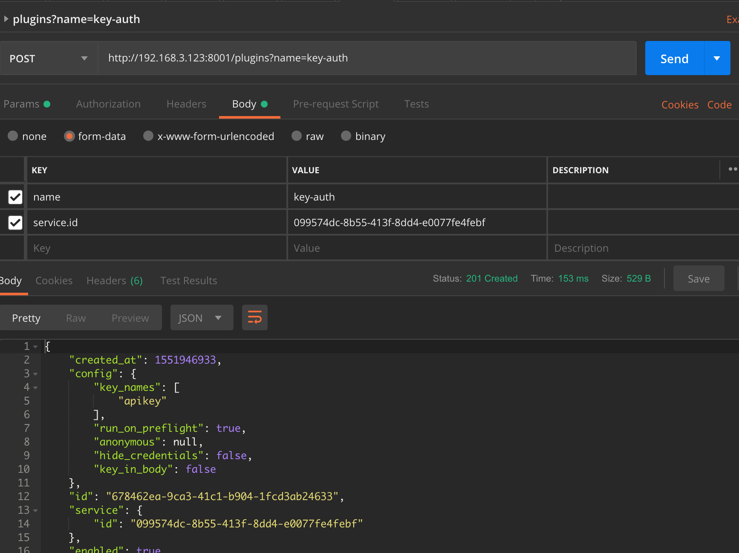Switch to the Params tab
739x553 pixels.
coord(27,104)
